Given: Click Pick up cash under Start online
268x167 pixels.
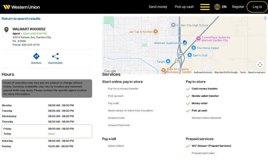Looking at the screenshot, I should click(116, 96).
